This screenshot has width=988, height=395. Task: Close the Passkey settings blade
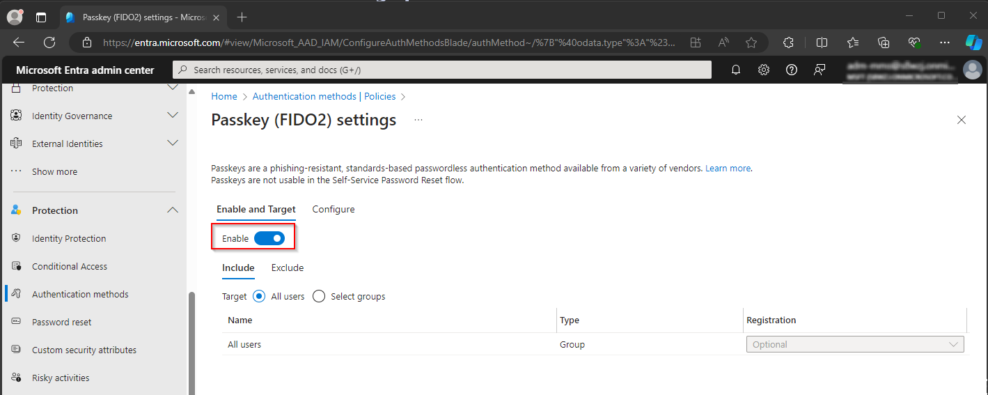[x=962, y=120]
